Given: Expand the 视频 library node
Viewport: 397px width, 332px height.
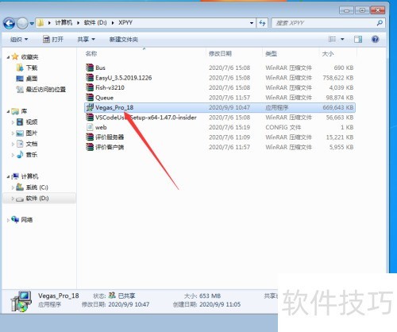Looking at the screenshot, I should pos(13,122).
